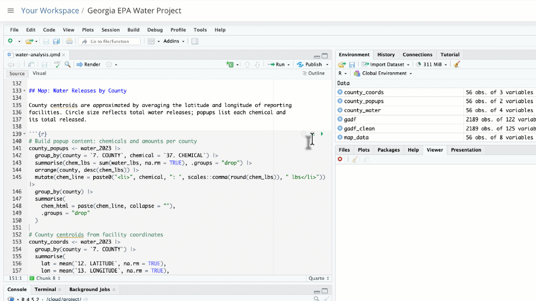Expand the Global Environment dropdown
This screenshot has height=301, width=536.
point(386,74)
